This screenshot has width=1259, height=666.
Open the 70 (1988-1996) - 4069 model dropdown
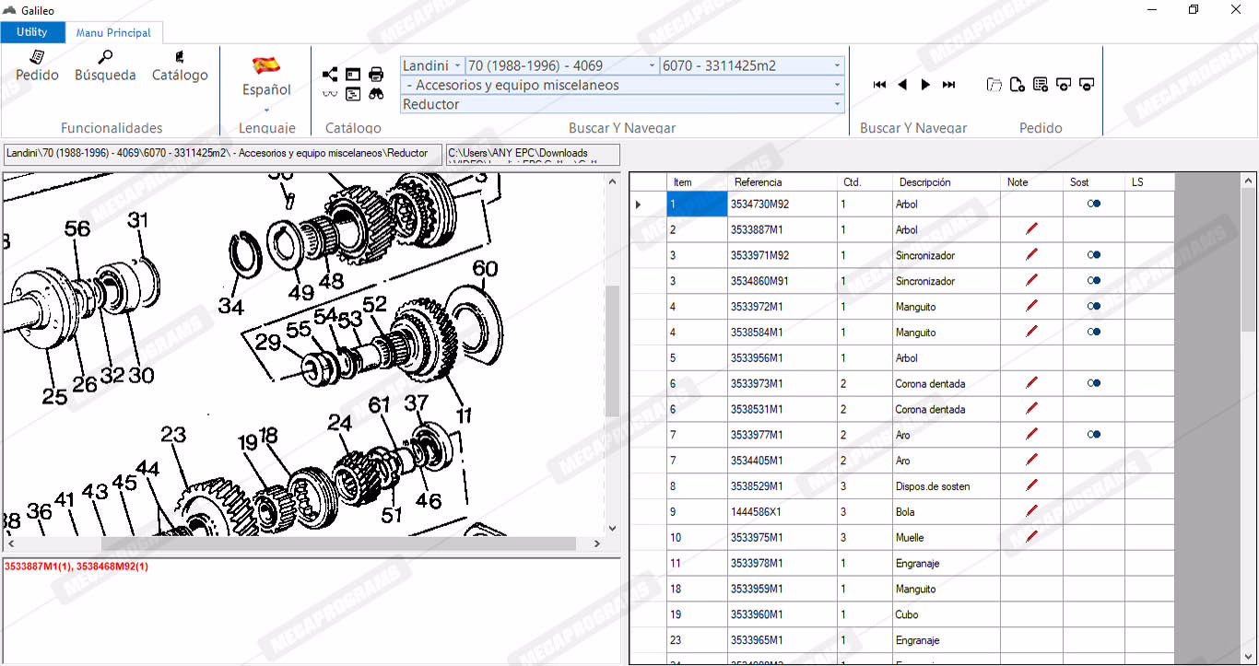point(653,65)
